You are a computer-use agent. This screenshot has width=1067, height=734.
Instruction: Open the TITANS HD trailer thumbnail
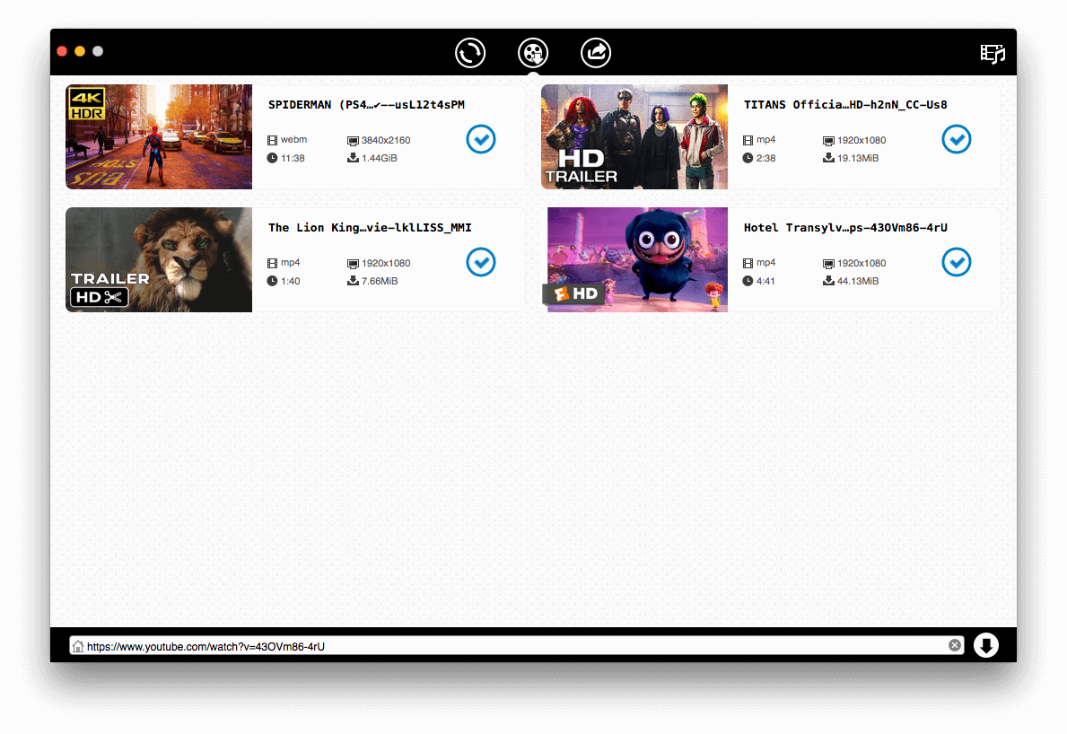pos(634,136)
